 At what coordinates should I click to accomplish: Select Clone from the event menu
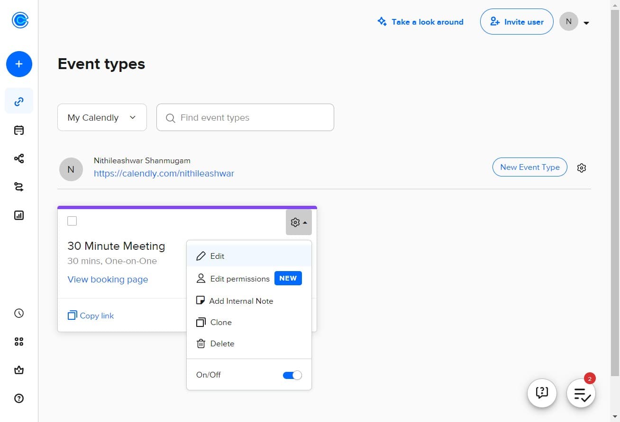(221, 322)
